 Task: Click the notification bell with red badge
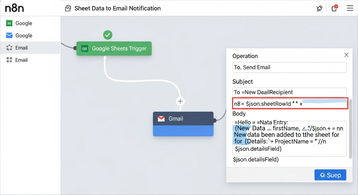click(334, 8)
